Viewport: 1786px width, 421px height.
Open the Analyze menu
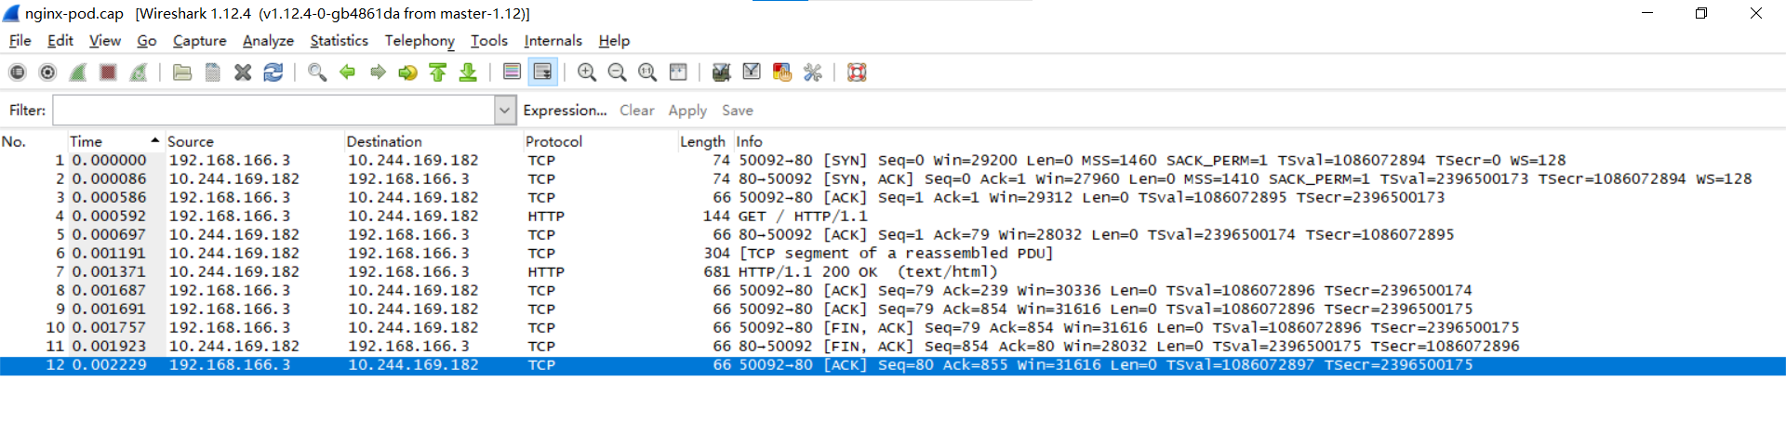pos(268,41)
